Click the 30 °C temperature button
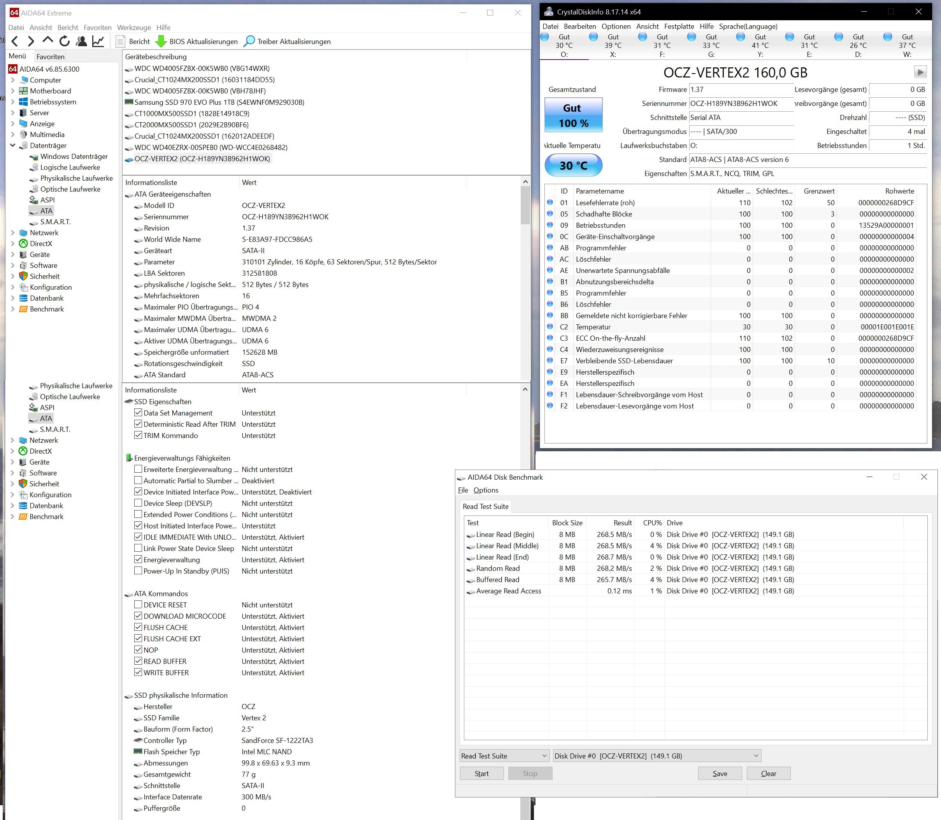 coord(573,165)
